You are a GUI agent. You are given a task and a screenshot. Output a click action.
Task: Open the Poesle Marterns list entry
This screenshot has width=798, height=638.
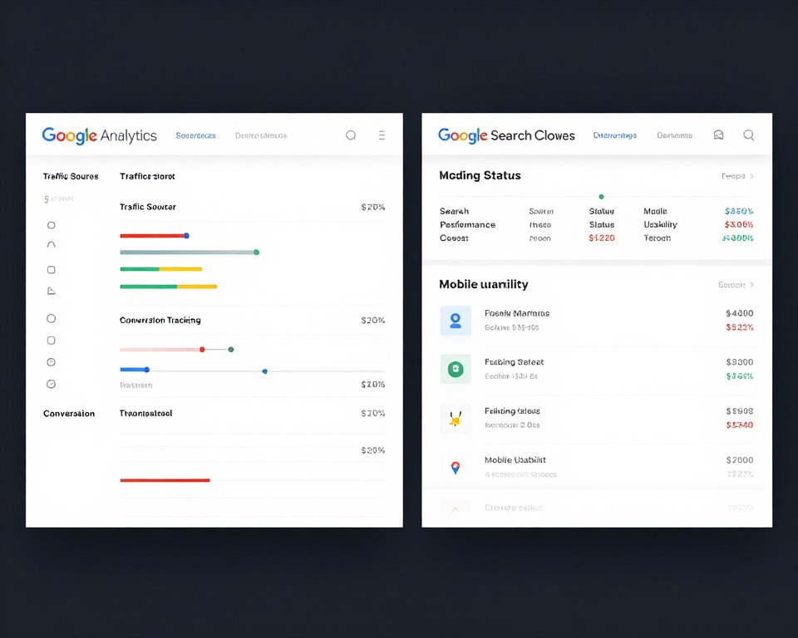[x=597, y=321]
